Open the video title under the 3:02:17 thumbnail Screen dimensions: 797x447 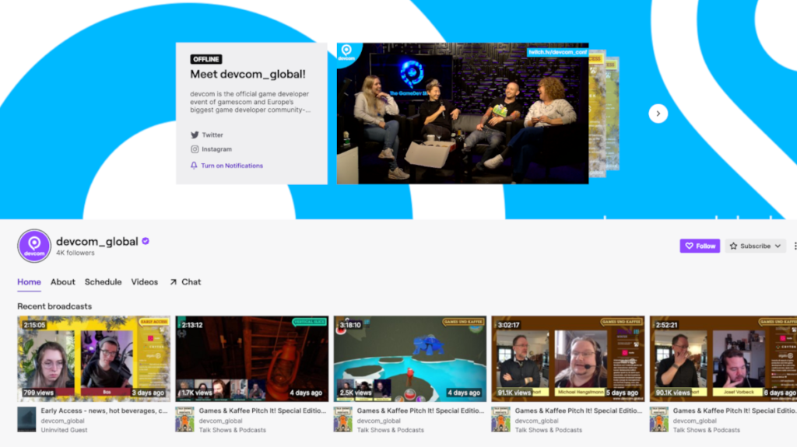click(579, 410)
